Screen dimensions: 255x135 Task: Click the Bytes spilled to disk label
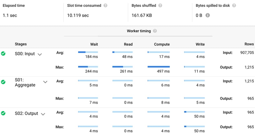[213, 6]
